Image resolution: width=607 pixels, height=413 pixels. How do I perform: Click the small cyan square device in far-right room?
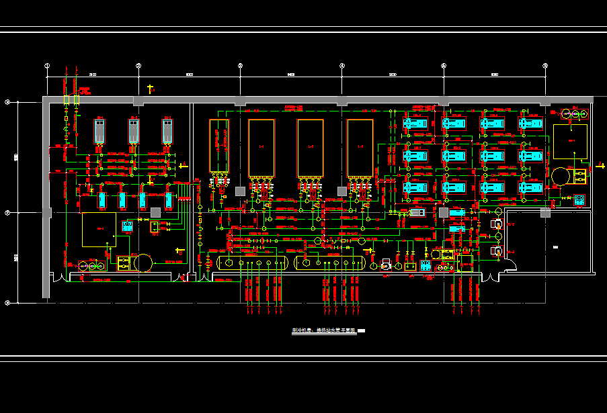coord(579,200)
